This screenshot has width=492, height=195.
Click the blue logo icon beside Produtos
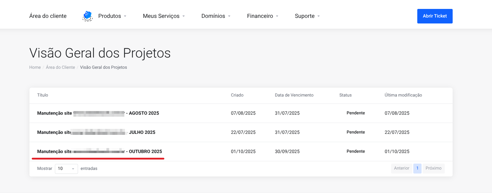pyautogui.click(x=87, y=16)
